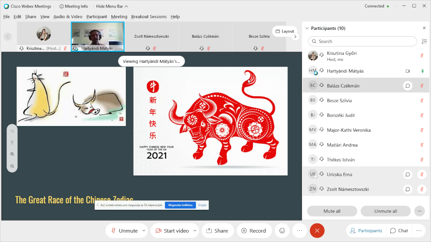Click the annotate icon on the shared content toolbar

click(12, 131)
